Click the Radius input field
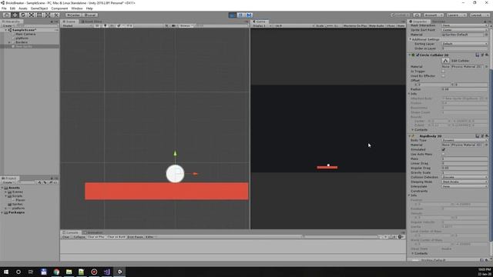493x277 pixels. click(464, 89)
